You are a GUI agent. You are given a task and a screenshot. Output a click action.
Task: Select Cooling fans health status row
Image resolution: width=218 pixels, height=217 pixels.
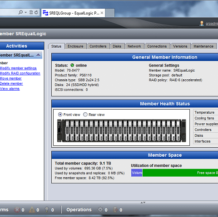pos(206,118)
